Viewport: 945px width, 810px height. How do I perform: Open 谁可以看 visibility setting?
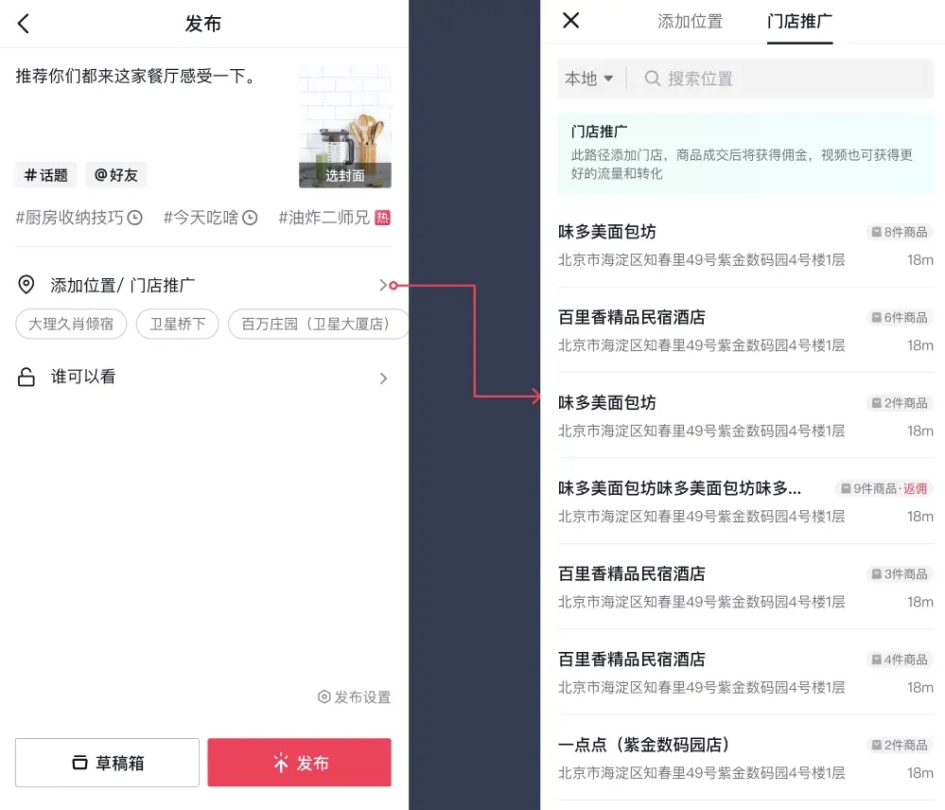(x=203, y=378)
